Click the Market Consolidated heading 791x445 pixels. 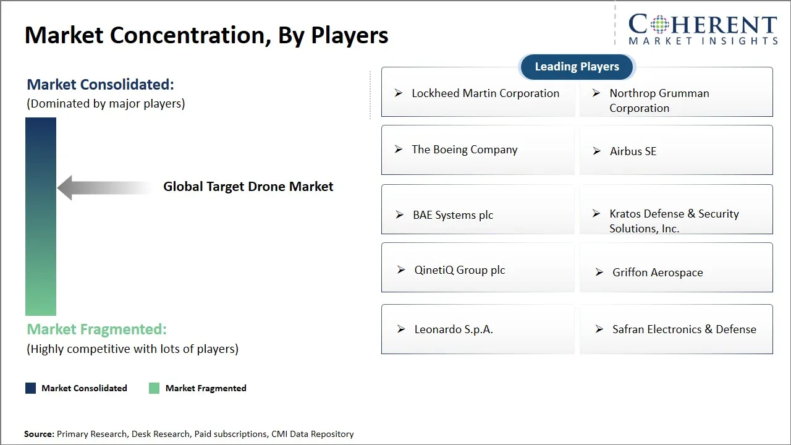(101, 85)
